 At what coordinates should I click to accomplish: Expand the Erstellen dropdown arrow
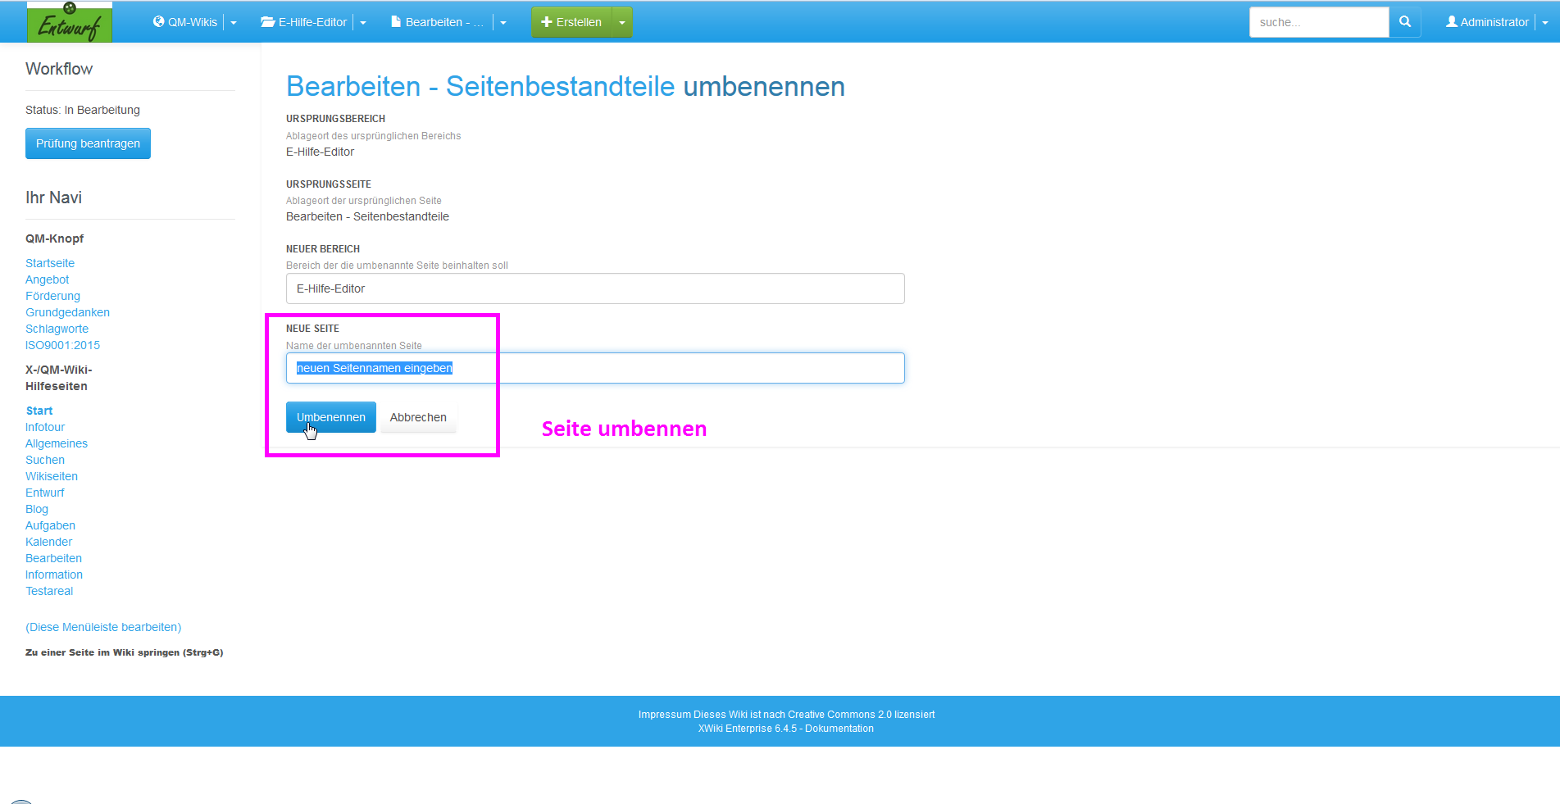[622, 23]
